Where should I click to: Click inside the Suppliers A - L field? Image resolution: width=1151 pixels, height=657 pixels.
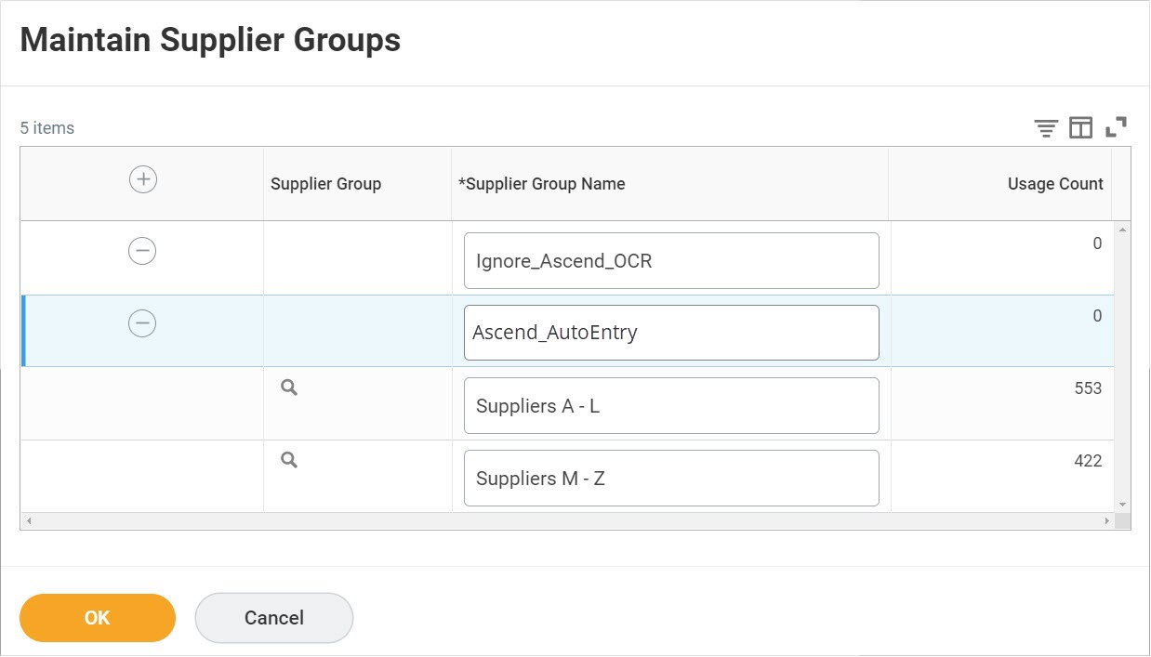(x=671, y=405)
